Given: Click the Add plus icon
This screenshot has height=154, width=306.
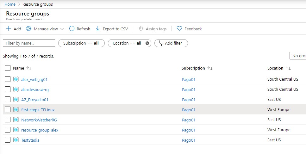Looking at the screenshot, I should point(9,29).
